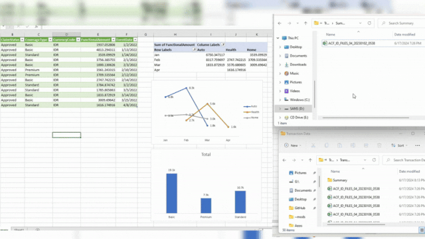Screen dimensions: 425x239
Task: Open the See more ellipsis menu
Action: (x=418, y=145)
